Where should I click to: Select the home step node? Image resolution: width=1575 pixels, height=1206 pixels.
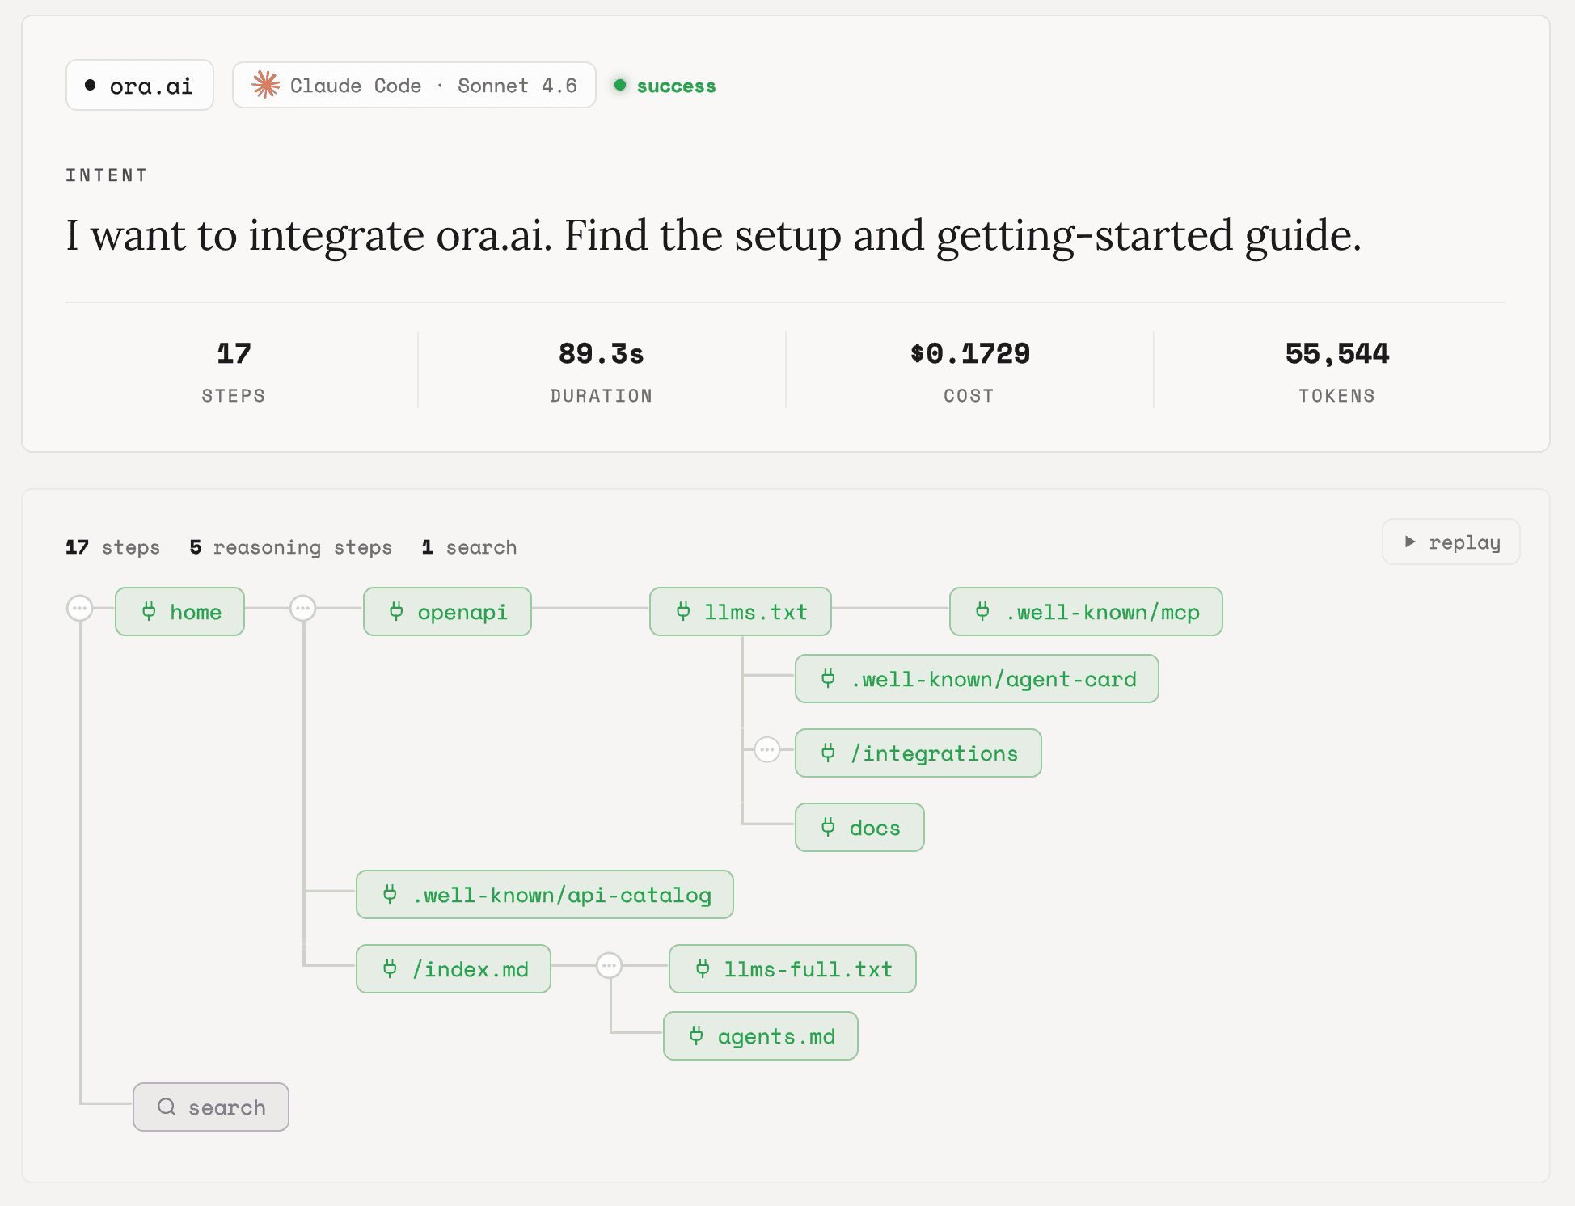pyautogui.click(x=179, y=611)
